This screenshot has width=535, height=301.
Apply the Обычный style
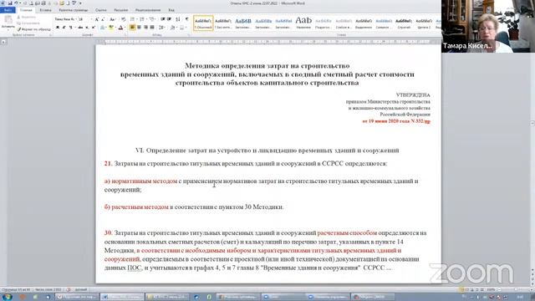(x=203, y=23)
